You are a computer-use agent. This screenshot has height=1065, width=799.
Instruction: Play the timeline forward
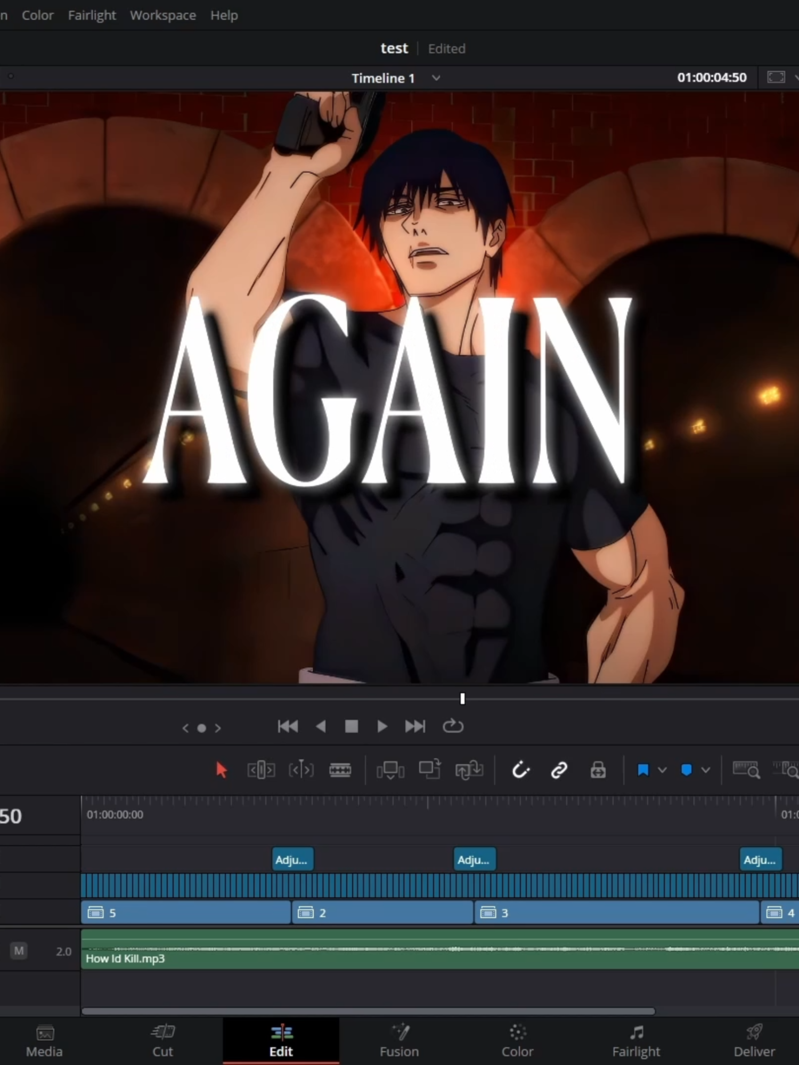tap(382, 726)
